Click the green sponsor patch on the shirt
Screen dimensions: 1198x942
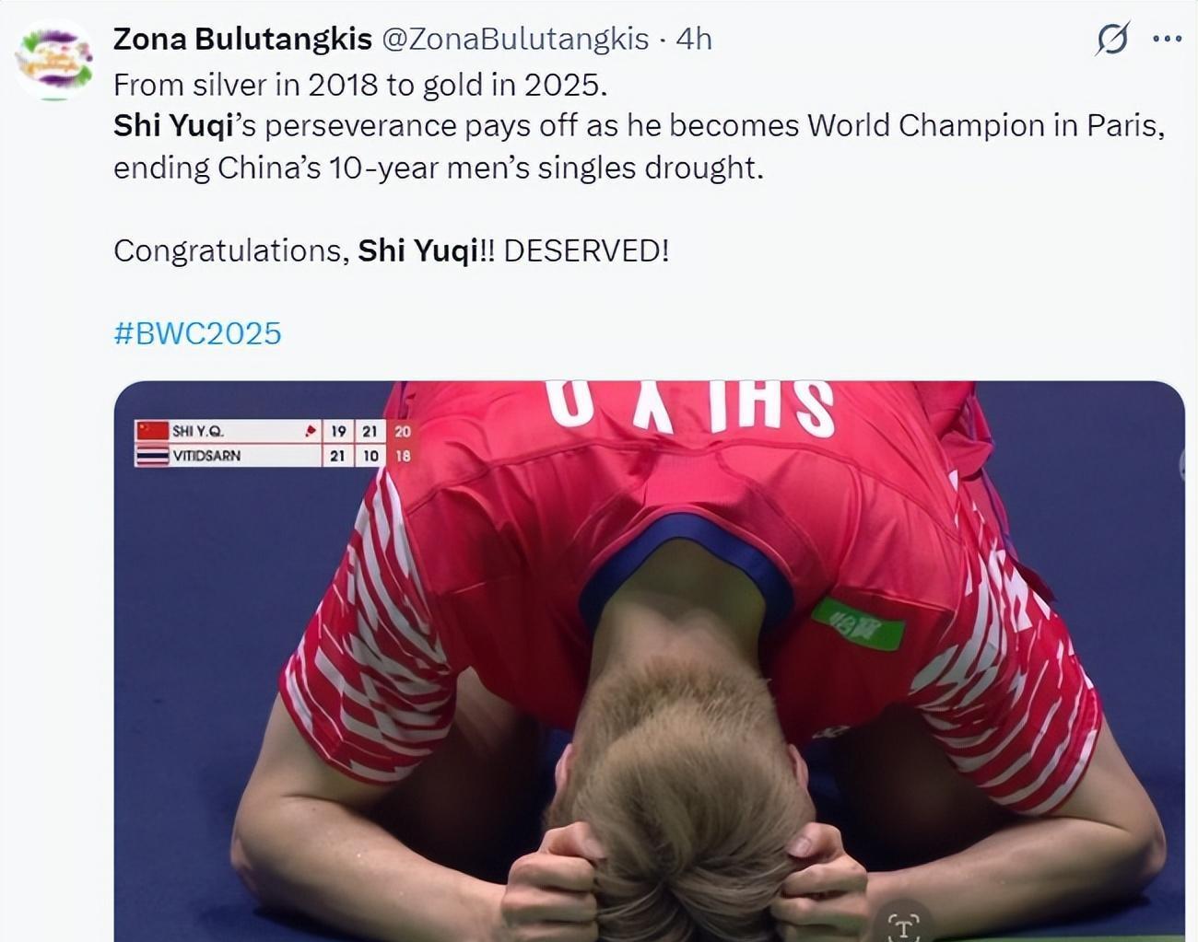pyautogui.click(x=856, y=624)
